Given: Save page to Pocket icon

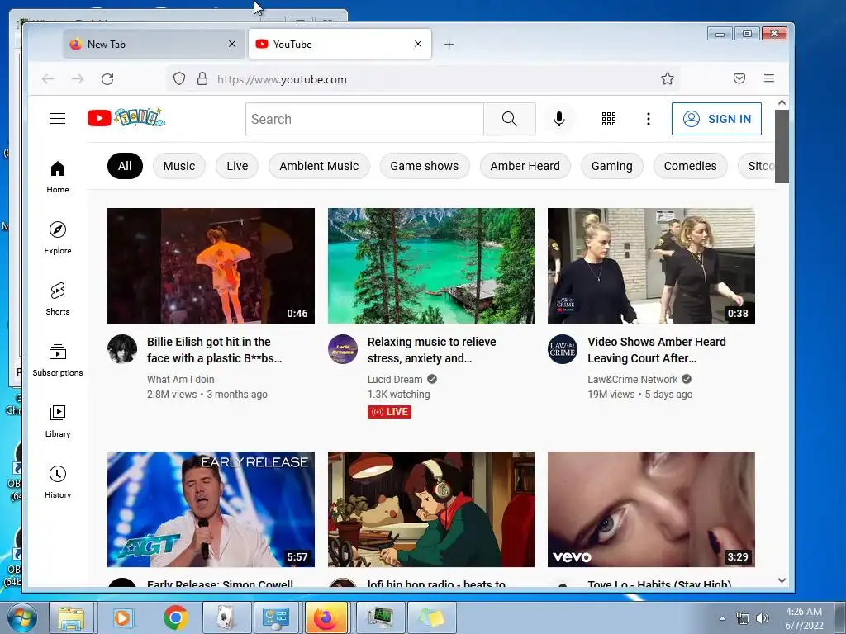Looking at the screenshot, I should point(739,78).
